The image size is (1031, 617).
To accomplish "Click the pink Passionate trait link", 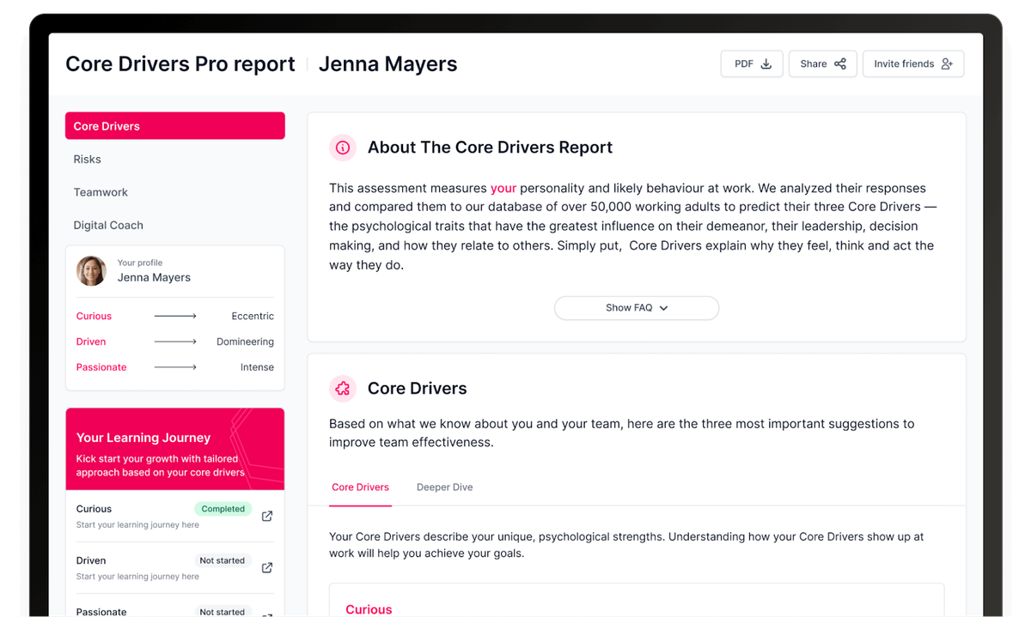I will [101, 367].
